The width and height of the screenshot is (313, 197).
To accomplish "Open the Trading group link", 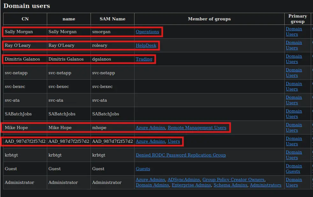I will coord(144,59).
